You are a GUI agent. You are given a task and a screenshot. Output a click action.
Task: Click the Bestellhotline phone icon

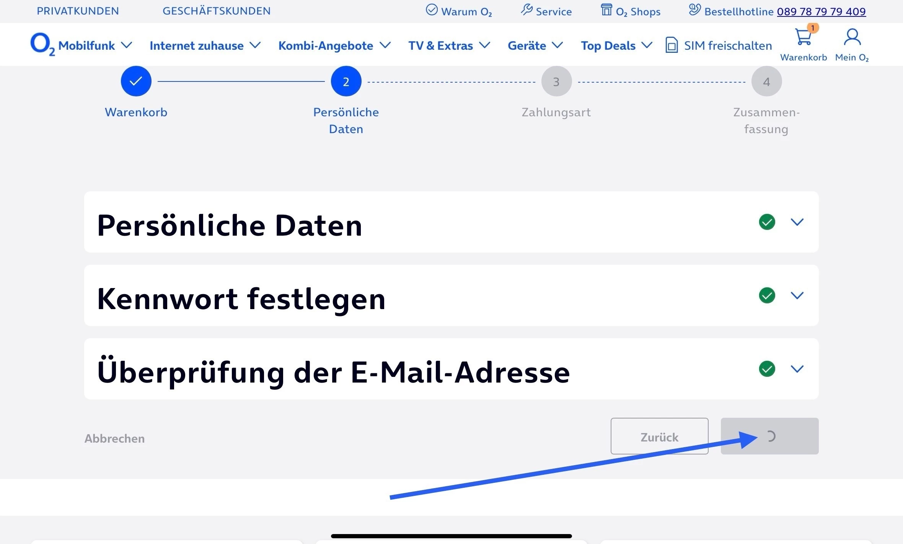coord(694,10)
